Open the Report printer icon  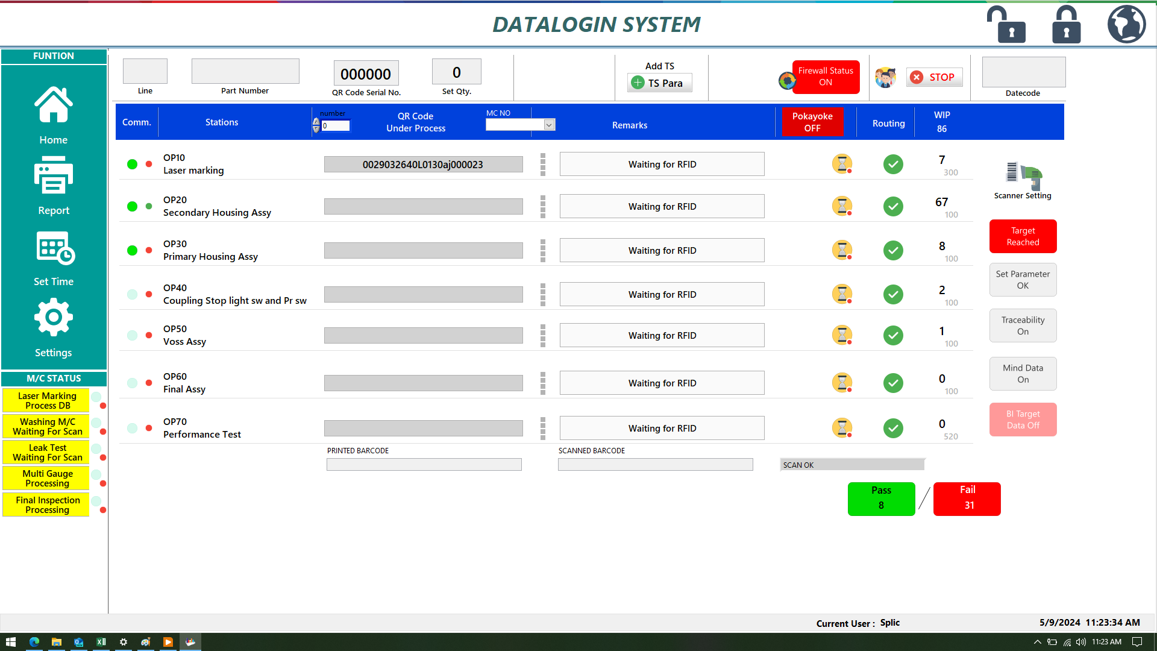point(54,176)
